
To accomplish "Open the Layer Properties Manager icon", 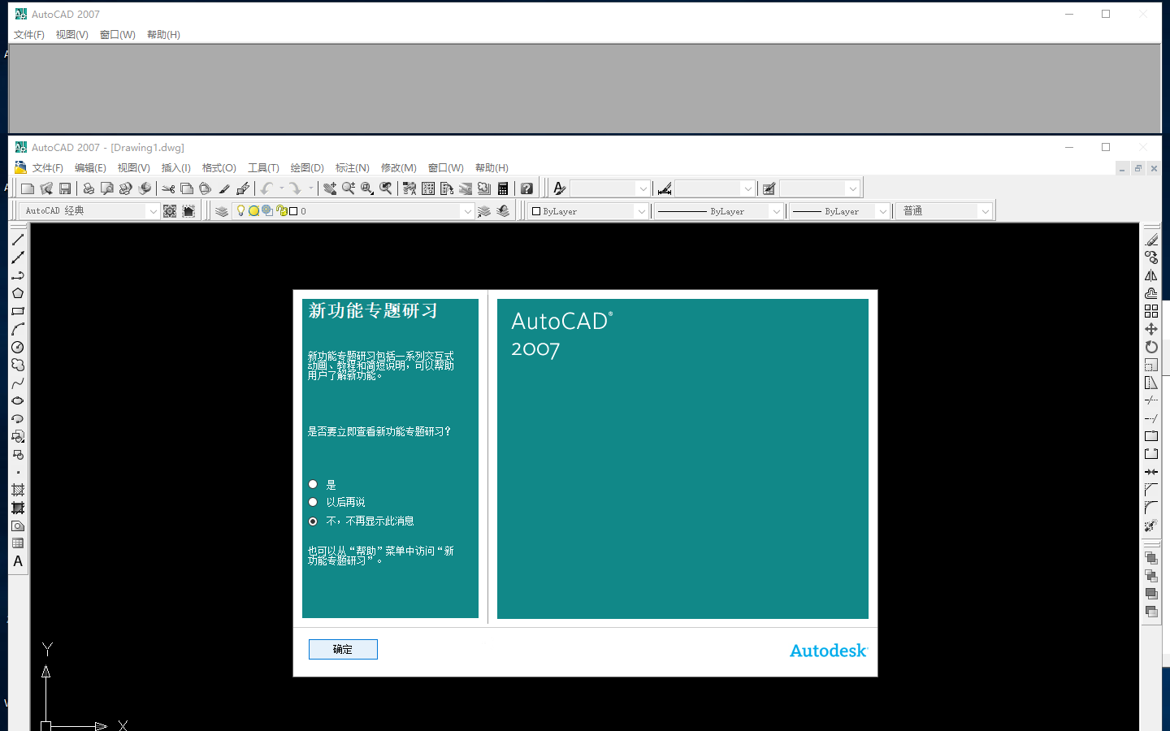I will [x=222, y=211].
